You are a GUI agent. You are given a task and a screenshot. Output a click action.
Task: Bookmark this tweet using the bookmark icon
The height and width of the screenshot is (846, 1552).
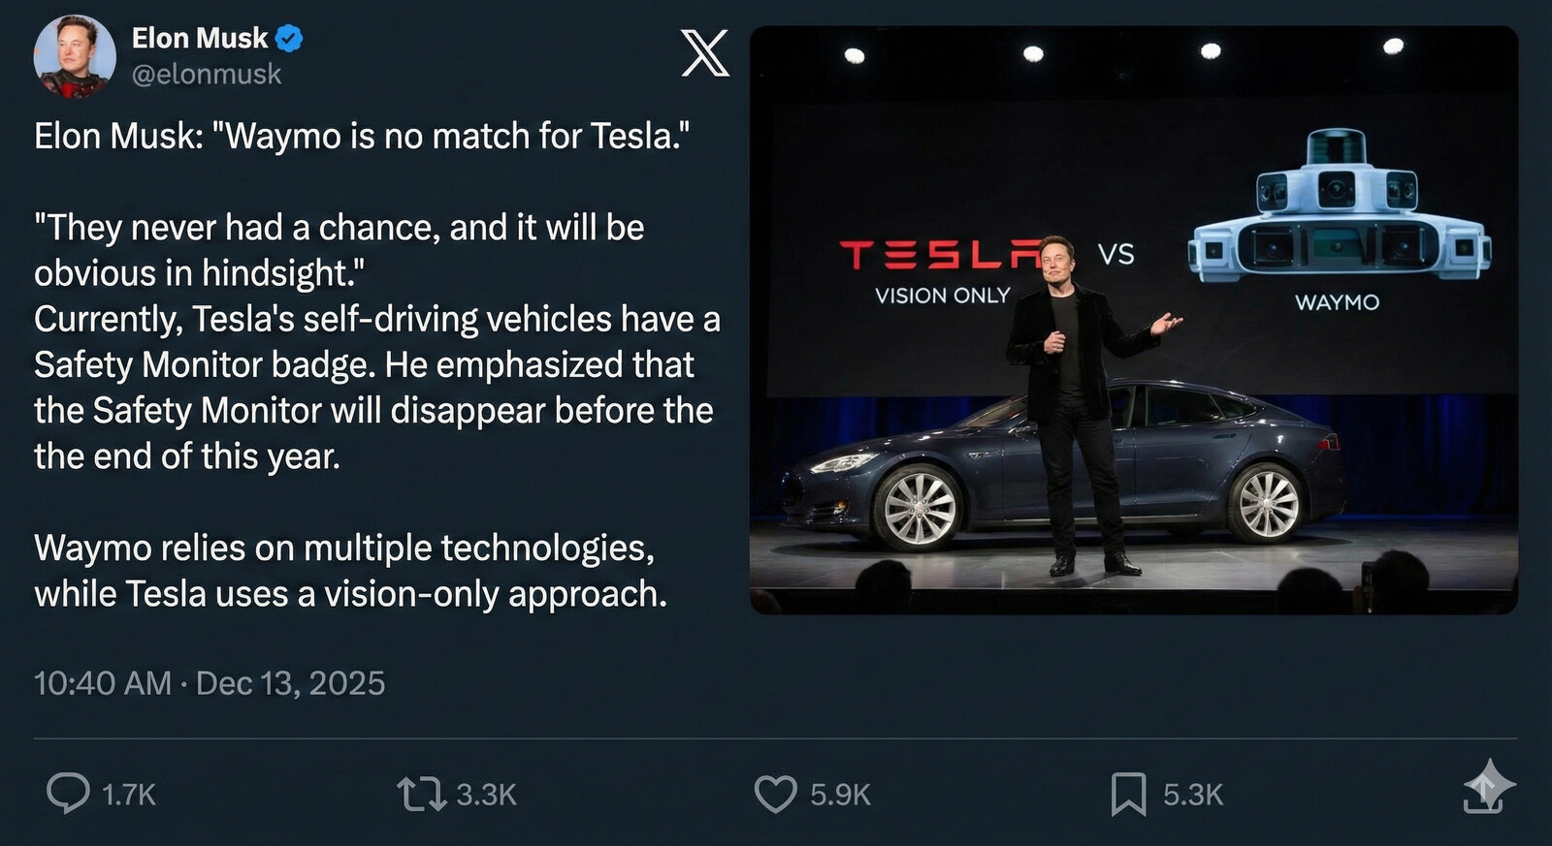click(1128, 794)
